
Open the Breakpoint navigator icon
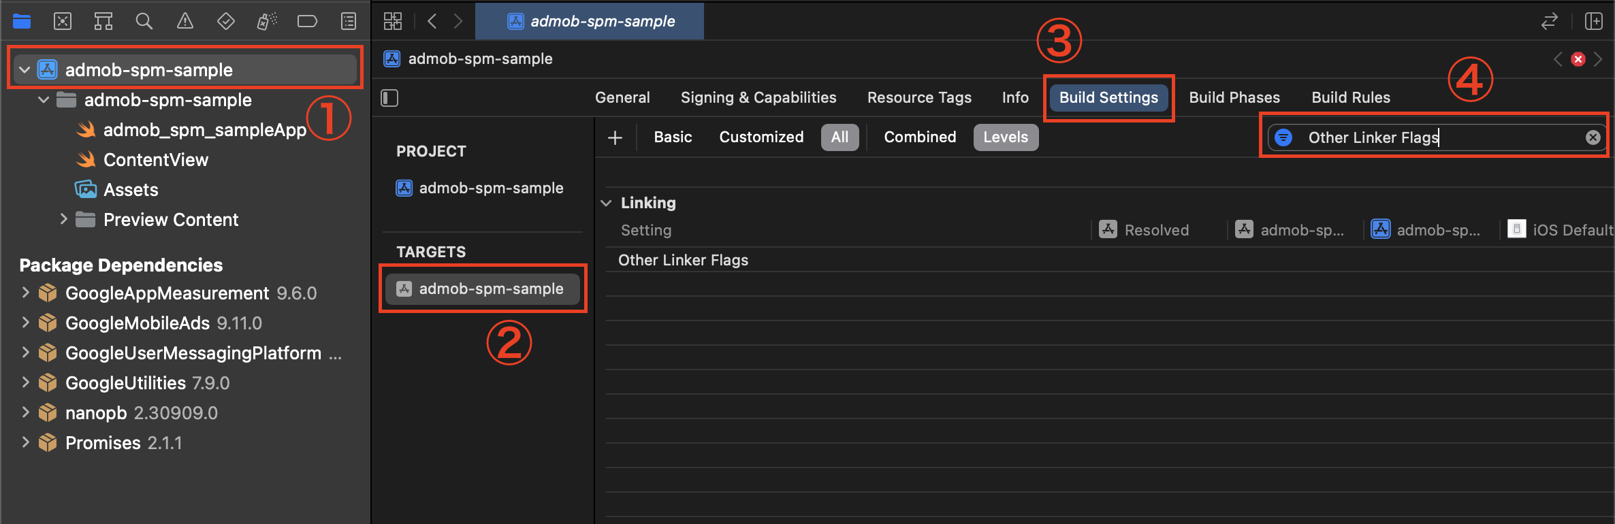click(x=307, y=21)
